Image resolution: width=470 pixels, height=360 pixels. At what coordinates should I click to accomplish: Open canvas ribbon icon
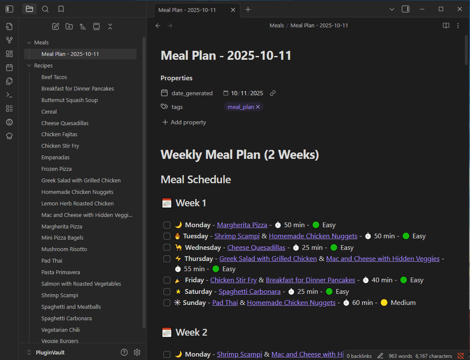click(x=9, y=54)
